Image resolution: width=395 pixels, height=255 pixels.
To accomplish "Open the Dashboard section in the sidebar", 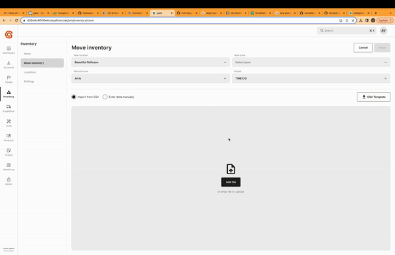I will click(x=9, y=50).
